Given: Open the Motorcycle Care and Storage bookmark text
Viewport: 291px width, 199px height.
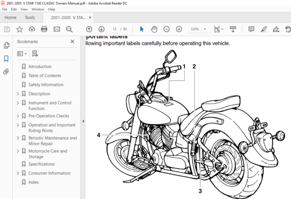Looking at the screenshot, I should [48, 154].
